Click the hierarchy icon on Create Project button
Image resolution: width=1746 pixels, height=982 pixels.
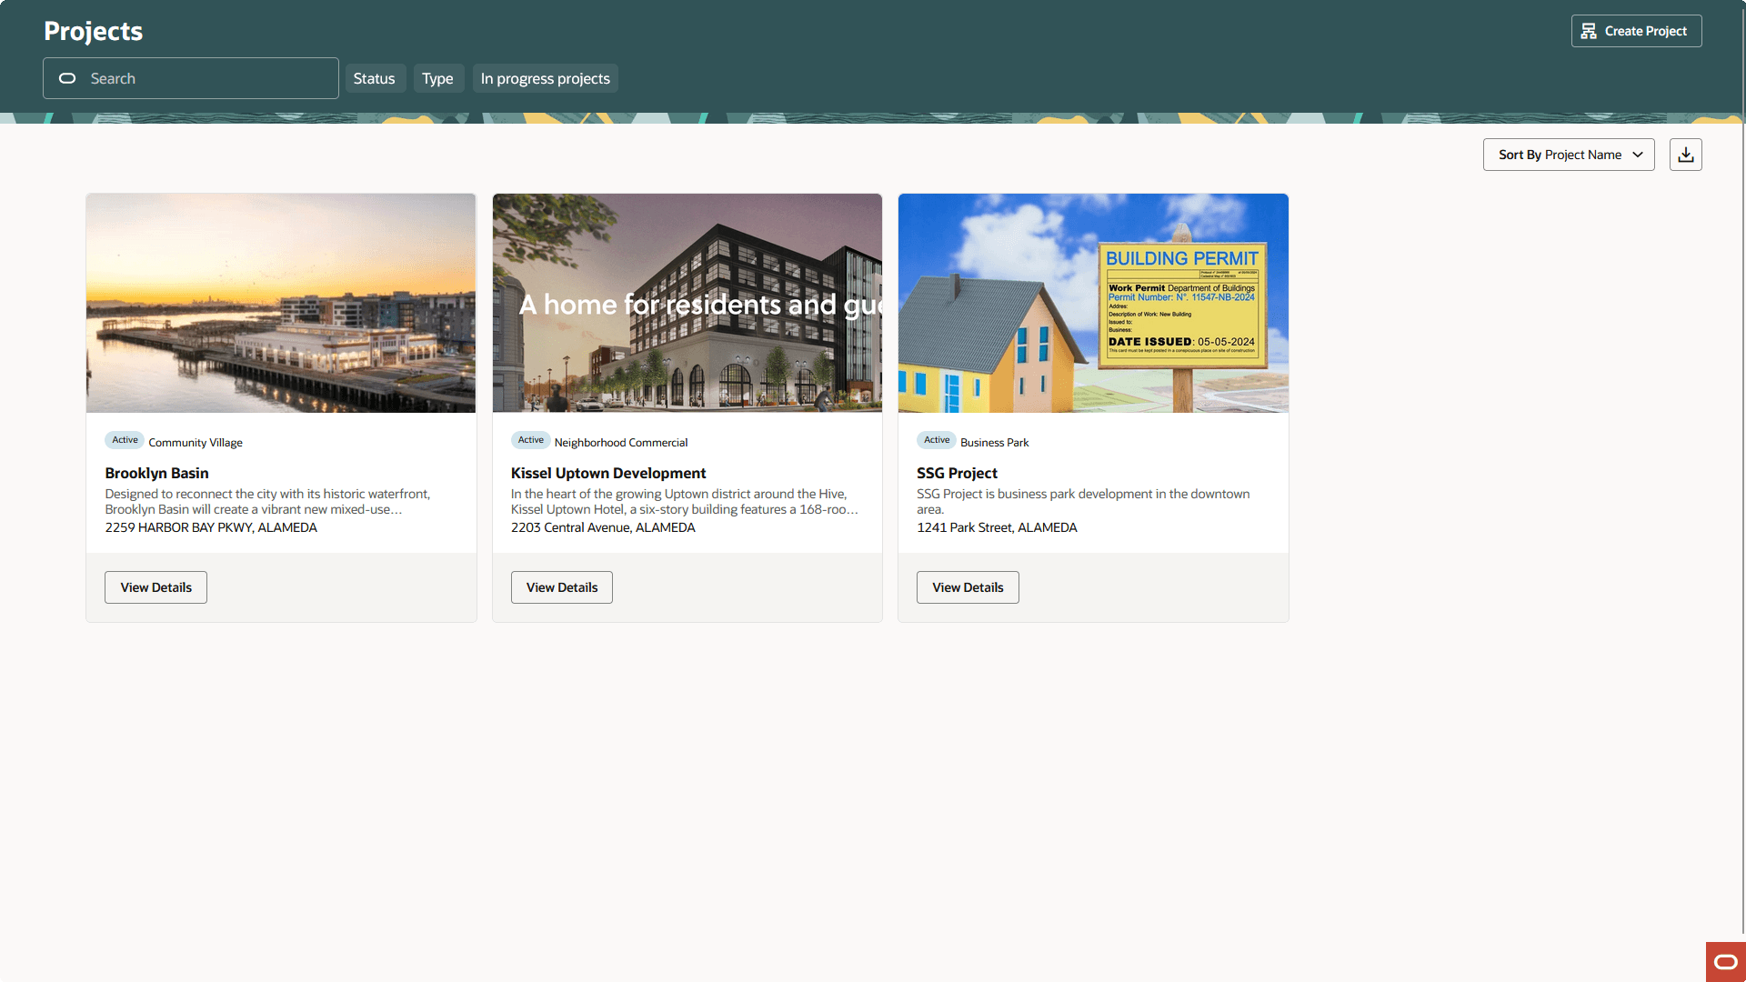tap(1589, 30)
